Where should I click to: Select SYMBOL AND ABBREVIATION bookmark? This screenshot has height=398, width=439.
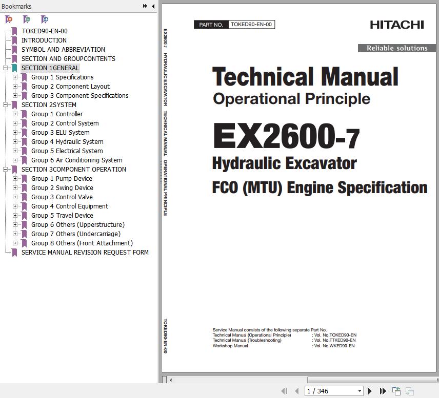tap(63, 50)
